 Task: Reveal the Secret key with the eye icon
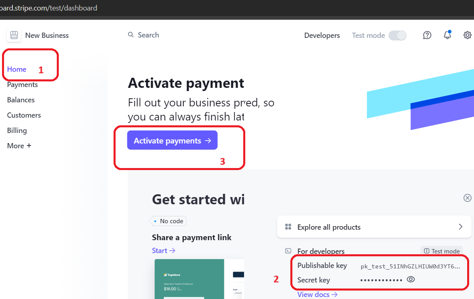tap(410, 279)
